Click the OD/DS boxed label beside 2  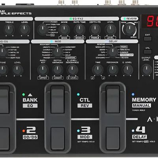pos(30,137)
